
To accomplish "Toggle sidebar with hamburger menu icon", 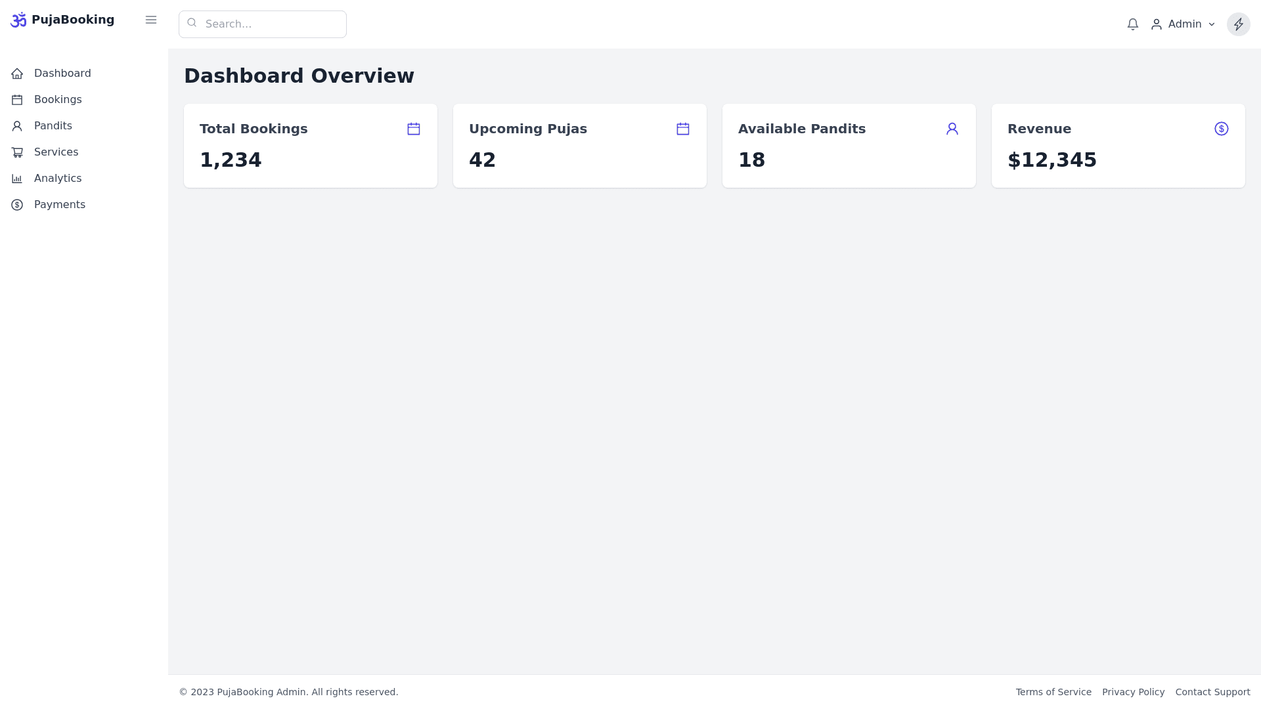I will pos(151,20).
